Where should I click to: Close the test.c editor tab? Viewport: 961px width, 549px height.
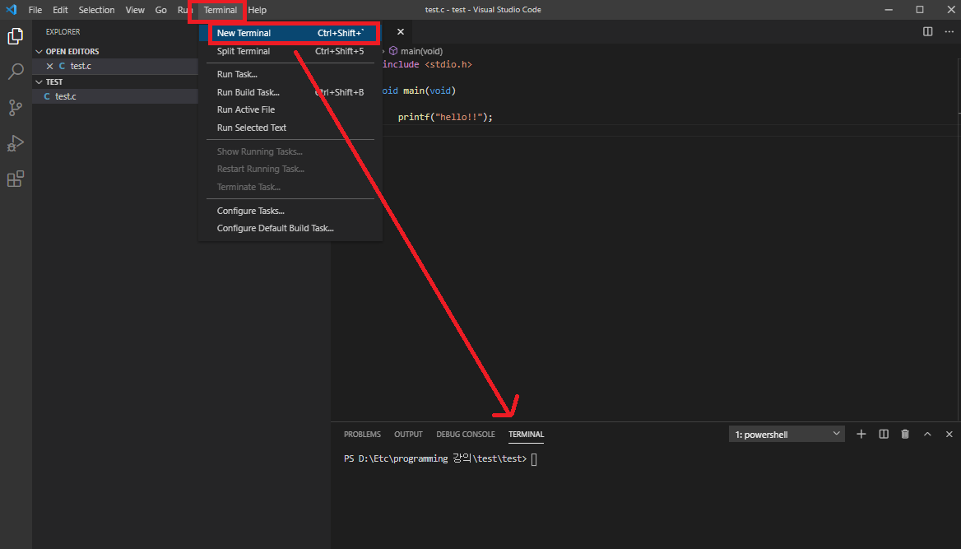[400, 32]
